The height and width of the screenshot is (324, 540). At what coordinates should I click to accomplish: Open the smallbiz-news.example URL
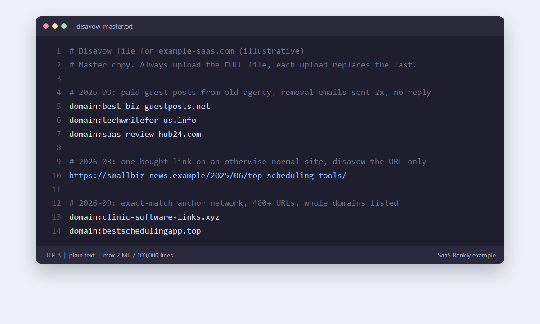tap(208, 175)
